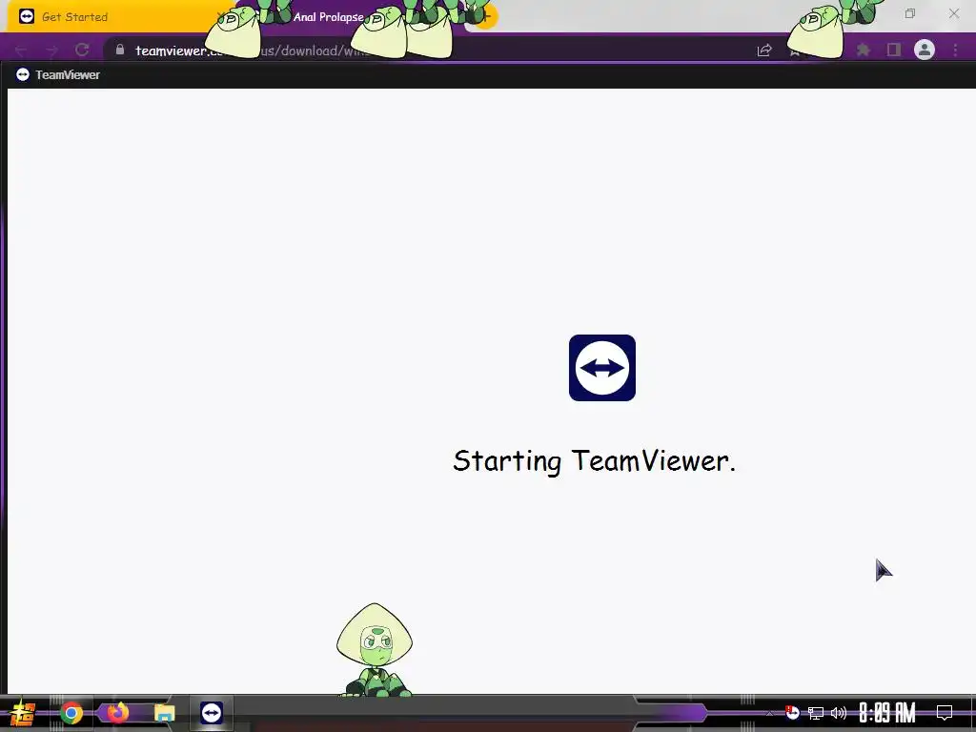Open File Explorer from the taskbar
Screen dimensions: 976x732
pyautogui.click(x=164, y=713)
